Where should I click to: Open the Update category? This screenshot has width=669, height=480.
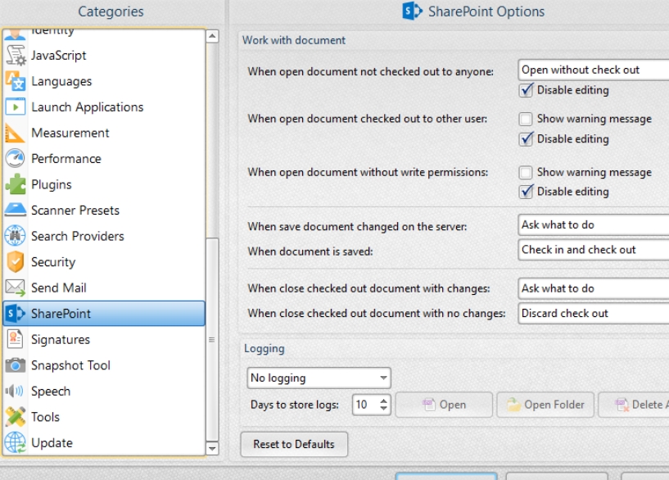[104, 442]
